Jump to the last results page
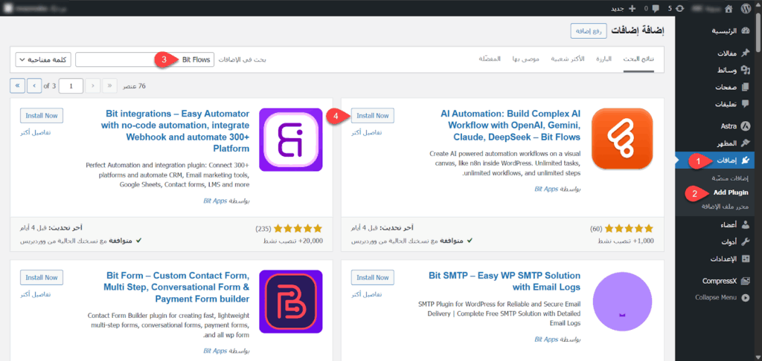 click(19, 85)
